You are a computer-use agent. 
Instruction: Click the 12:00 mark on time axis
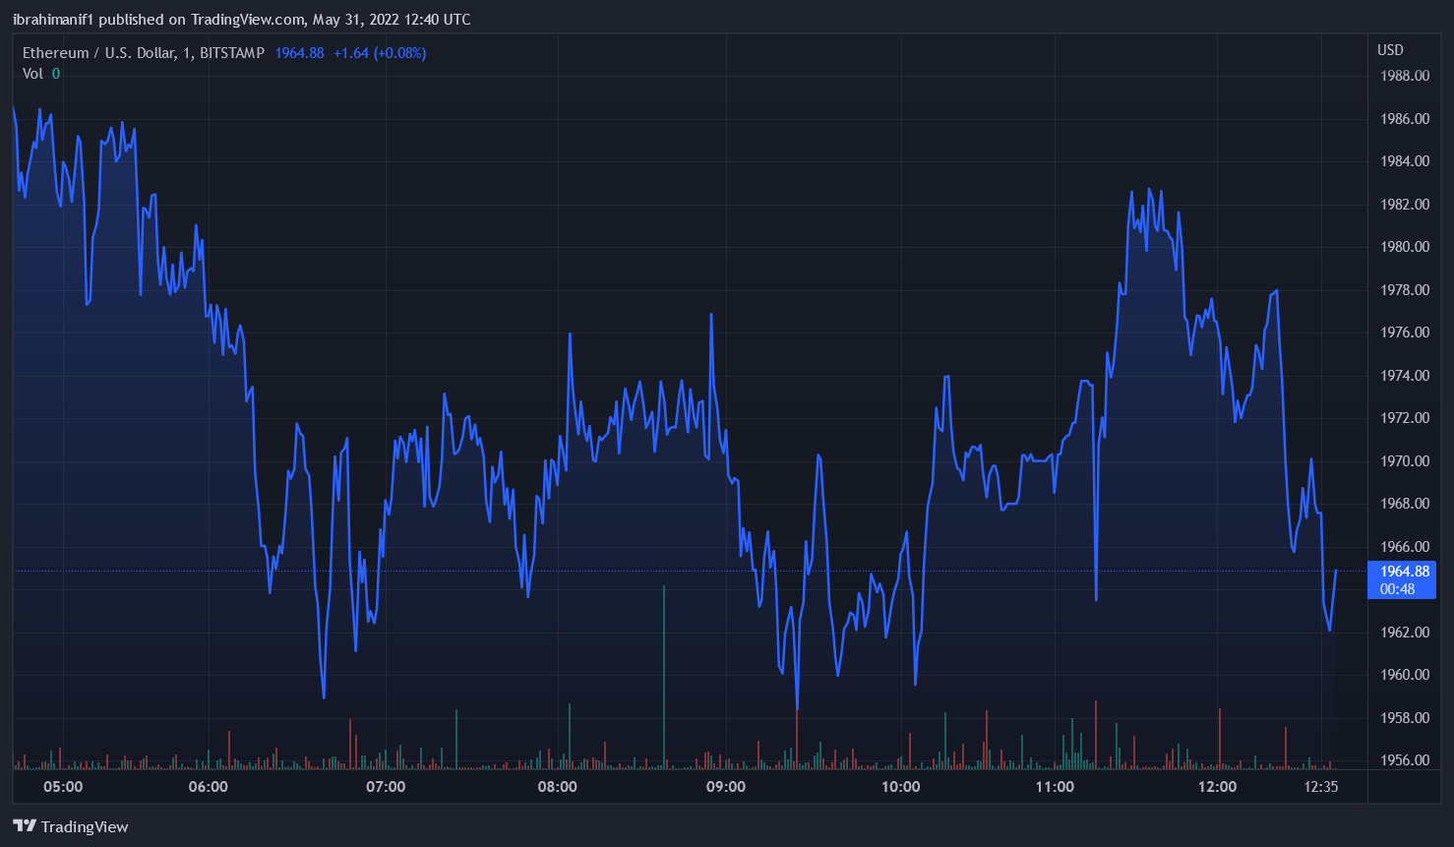[1218, 787]
